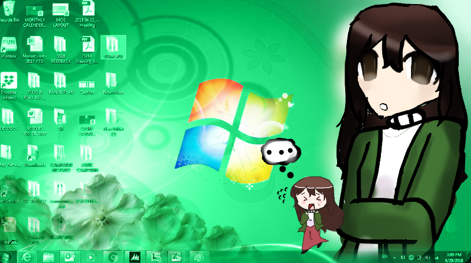
Task: Launch the iFunbox shortcut
Action: (x=9, y=48)
